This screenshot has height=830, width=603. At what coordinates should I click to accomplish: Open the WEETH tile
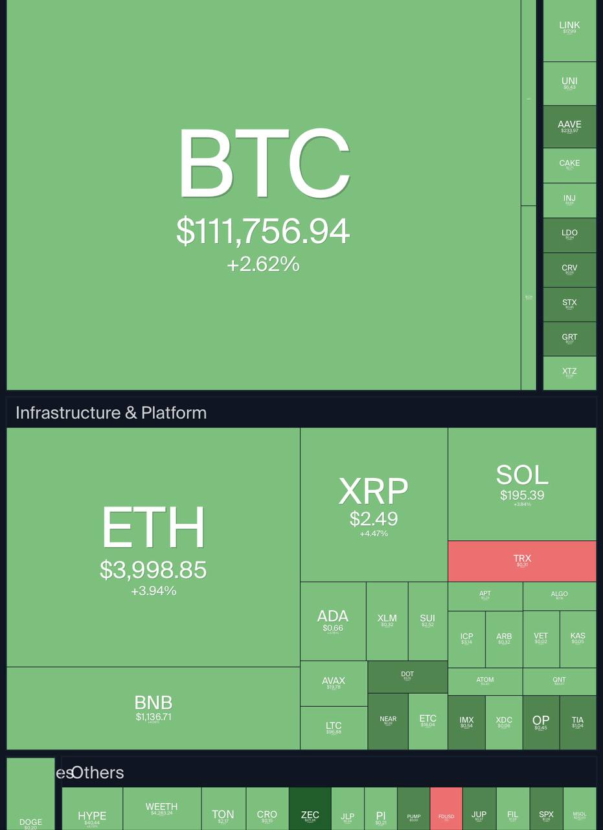(x=162, y=809)
